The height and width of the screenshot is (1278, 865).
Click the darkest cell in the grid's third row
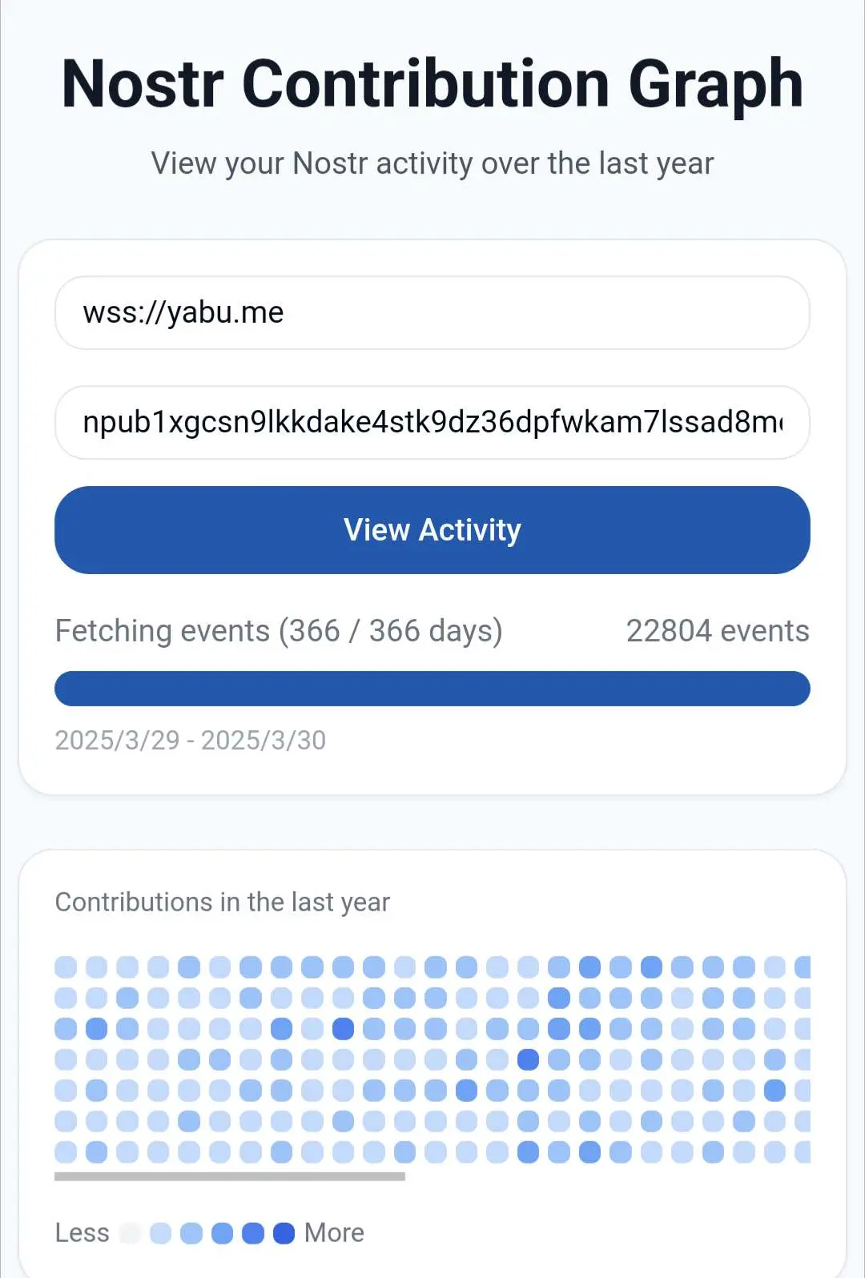coord(343,1029)
